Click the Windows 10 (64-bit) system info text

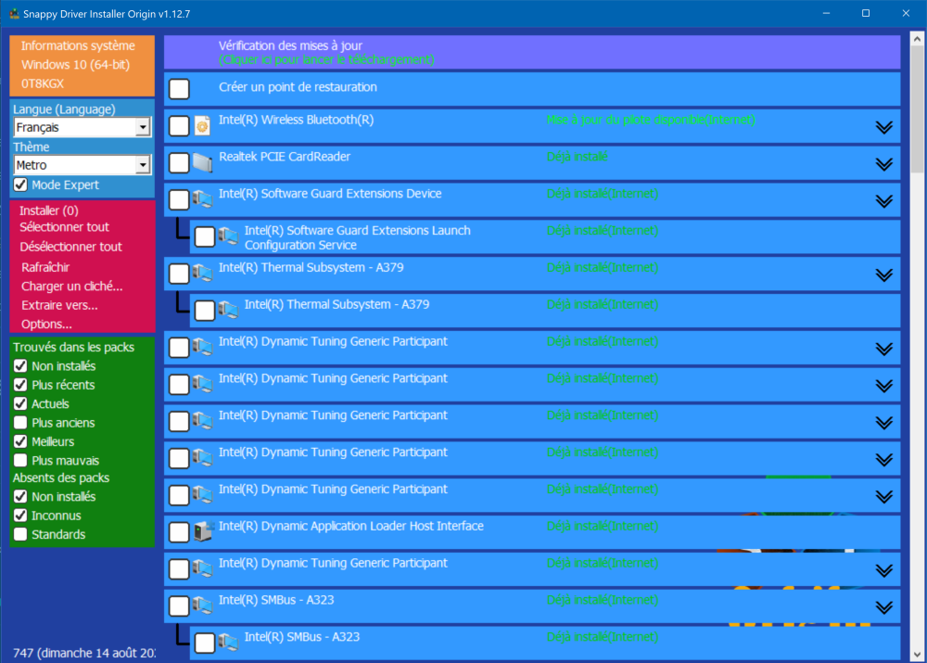pyautogui.click(x=76, y=65)
